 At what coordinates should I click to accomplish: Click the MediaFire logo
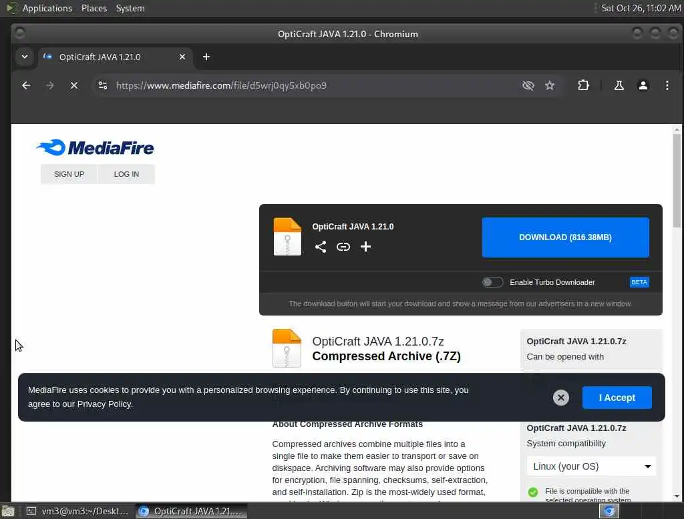point(95,147)
